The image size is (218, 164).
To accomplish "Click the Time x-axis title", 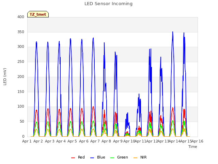I will click(x=193, y=147).
